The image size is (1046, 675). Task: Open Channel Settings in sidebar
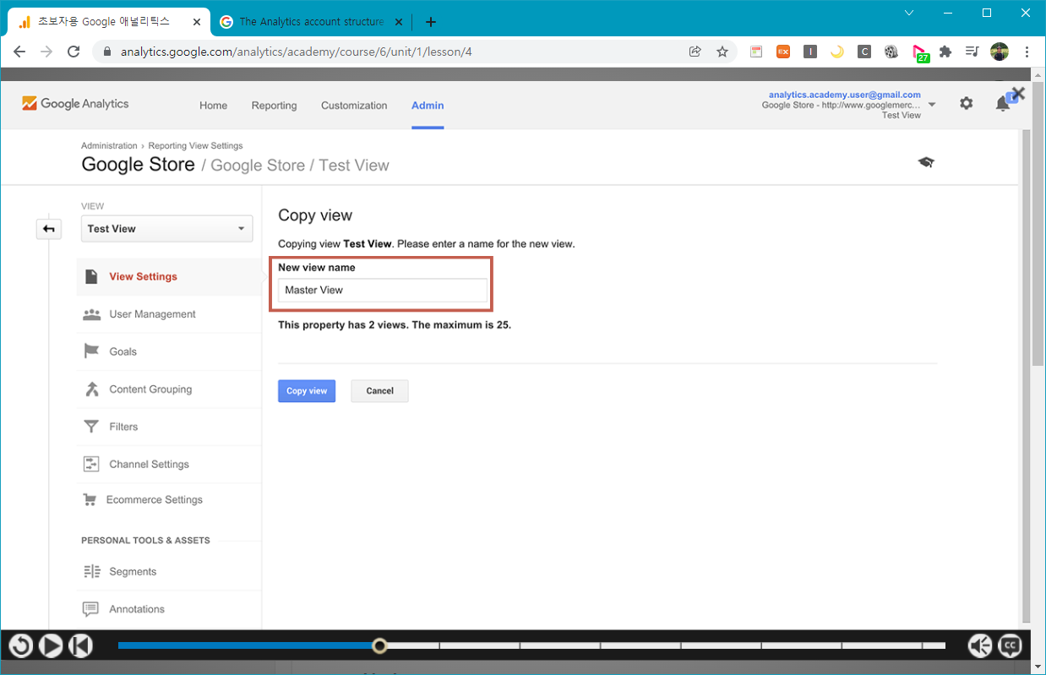[x=149, y=465]
